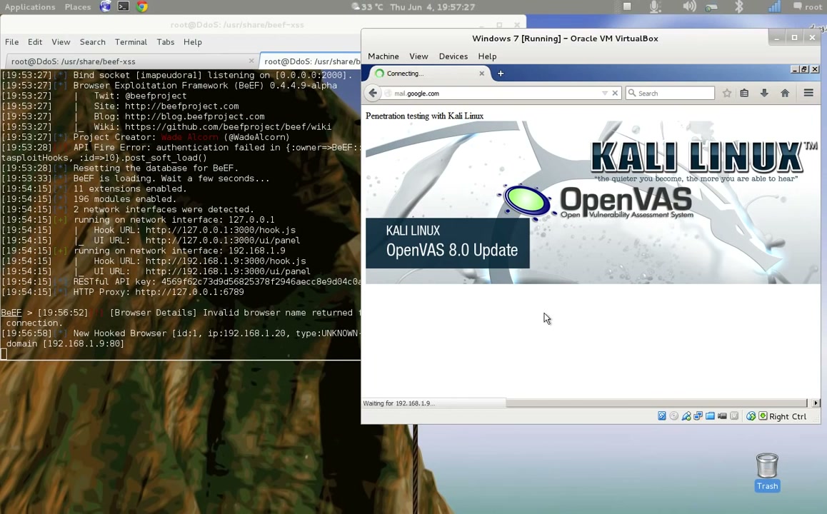The width and height of the screenshot is (827, 514).
Task: Go back with the browser back arrow
Action: [373, 93]
